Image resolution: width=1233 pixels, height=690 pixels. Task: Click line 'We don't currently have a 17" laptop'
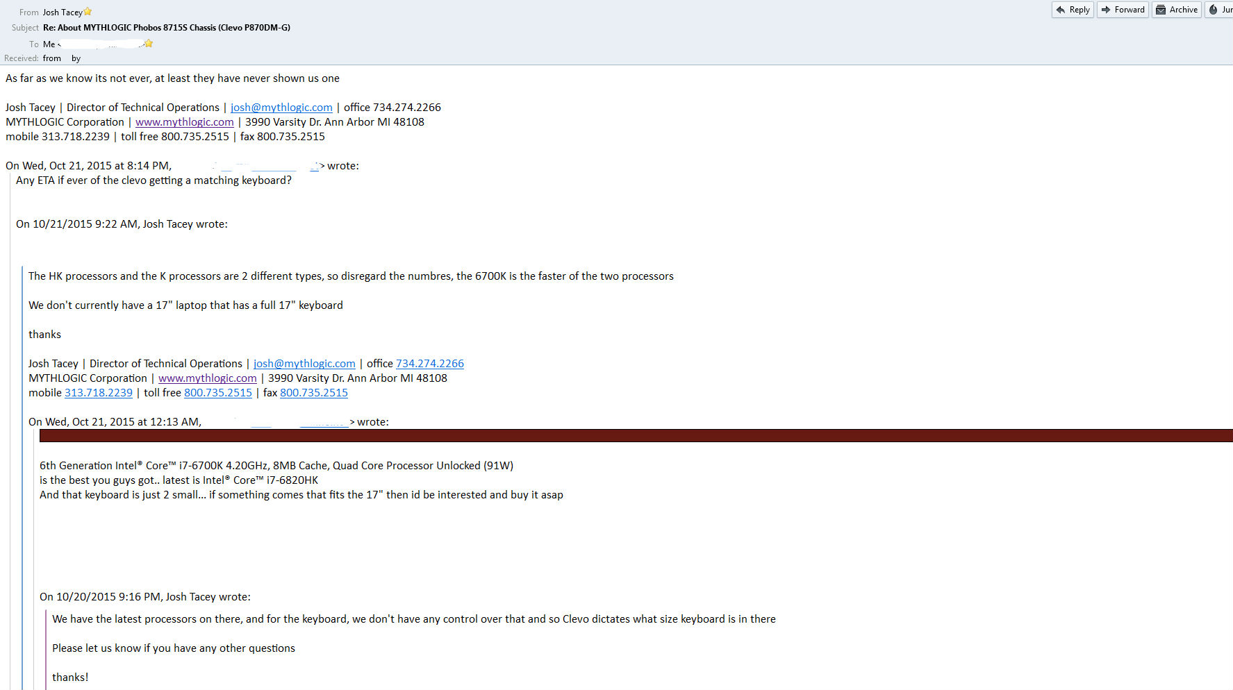185,305
